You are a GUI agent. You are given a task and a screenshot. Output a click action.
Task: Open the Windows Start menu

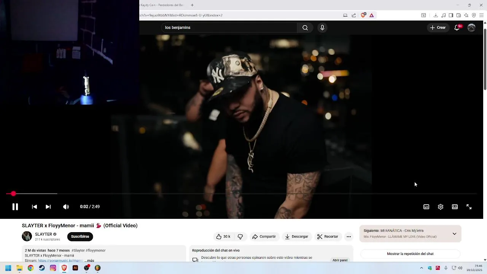click(8, 268)
